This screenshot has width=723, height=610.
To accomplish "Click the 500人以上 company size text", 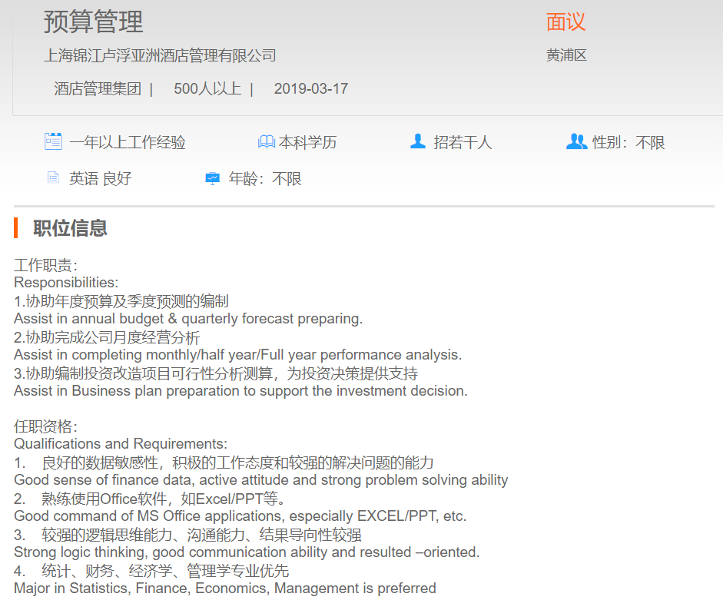I will pos(207,88).
